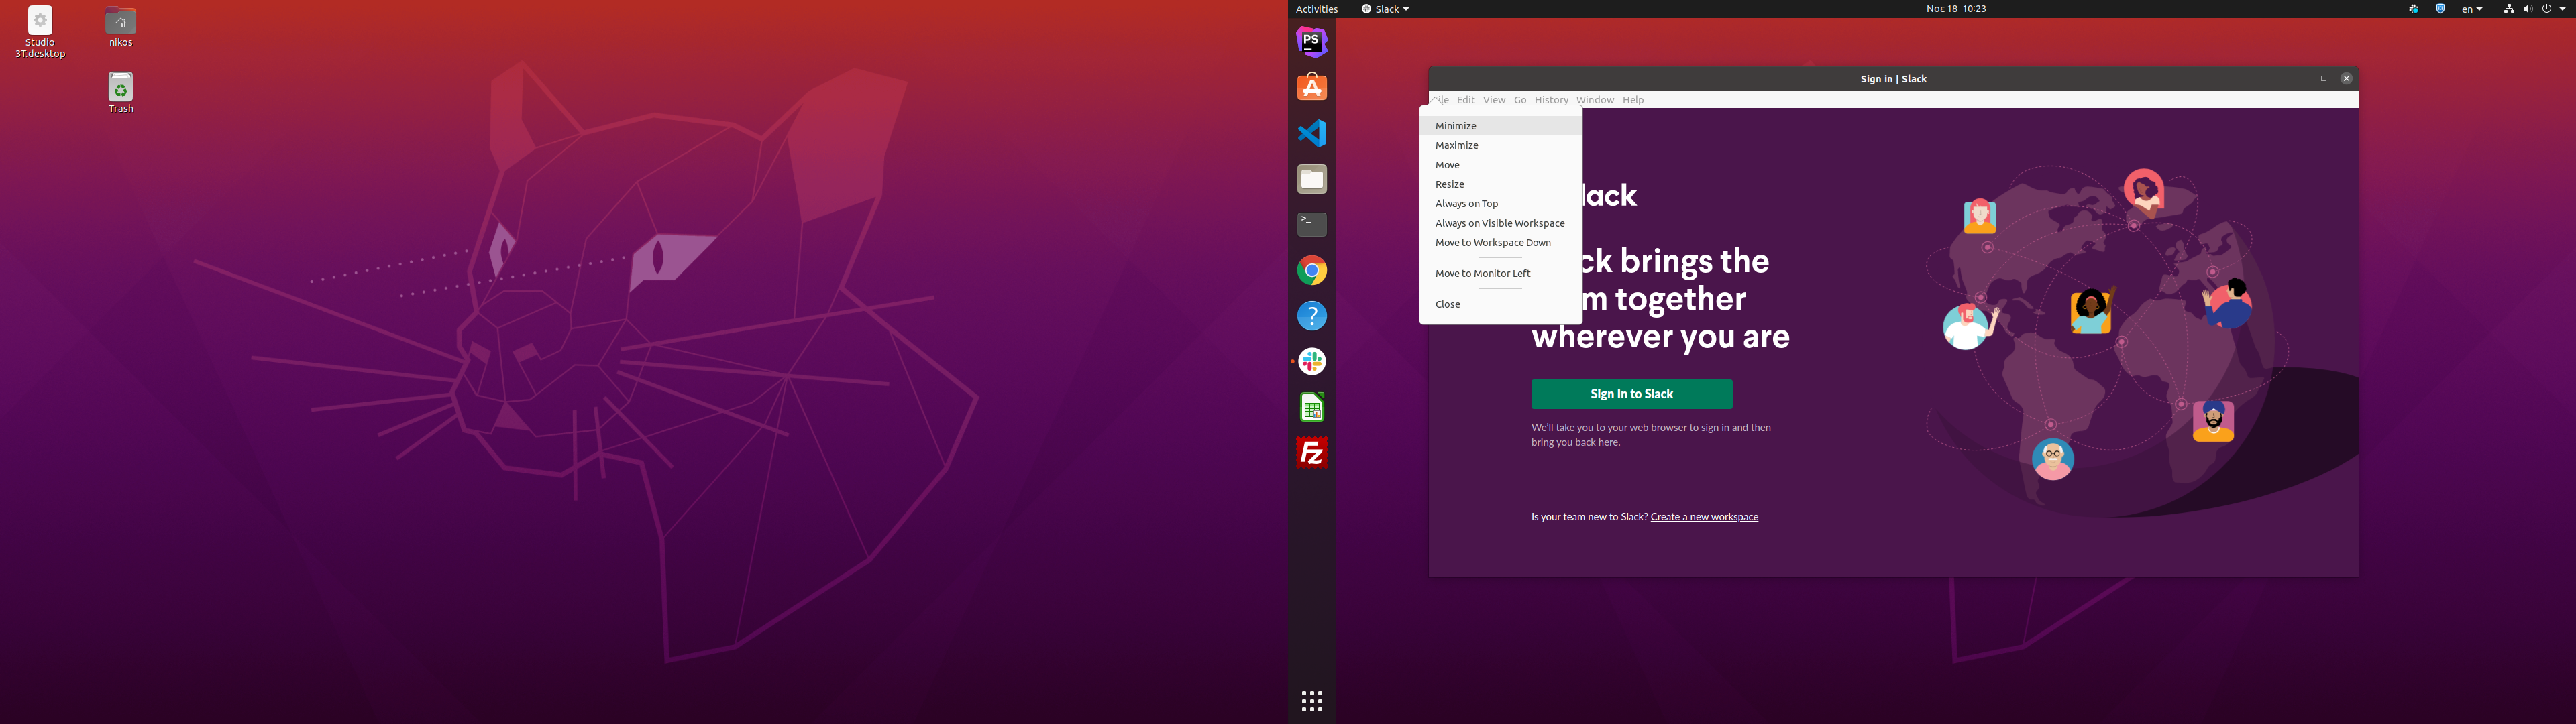Expand the Slack app menu in top bar
This screenshot has width=2576, height=724.
coord(1385,9)
